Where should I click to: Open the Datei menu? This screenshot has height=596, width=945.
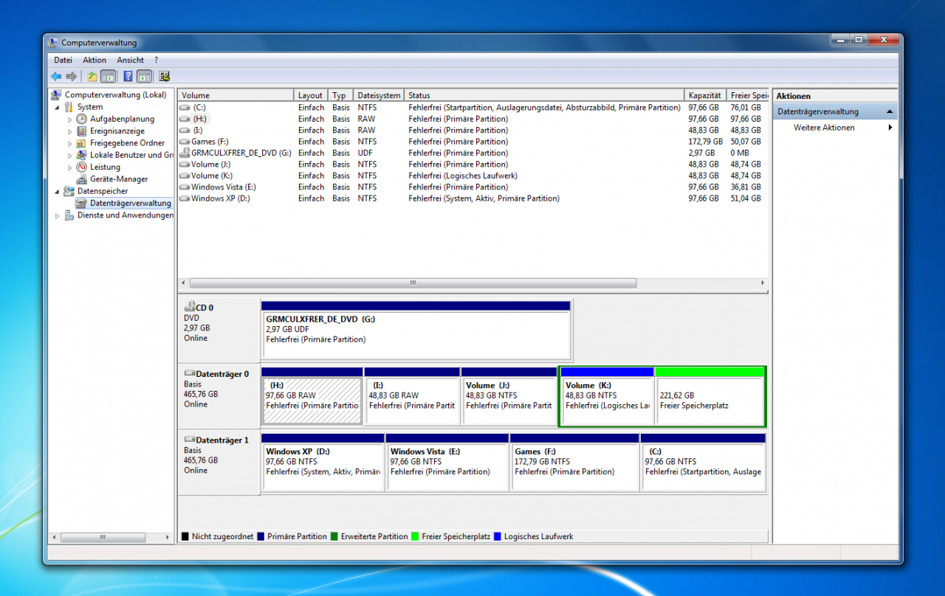63,60
